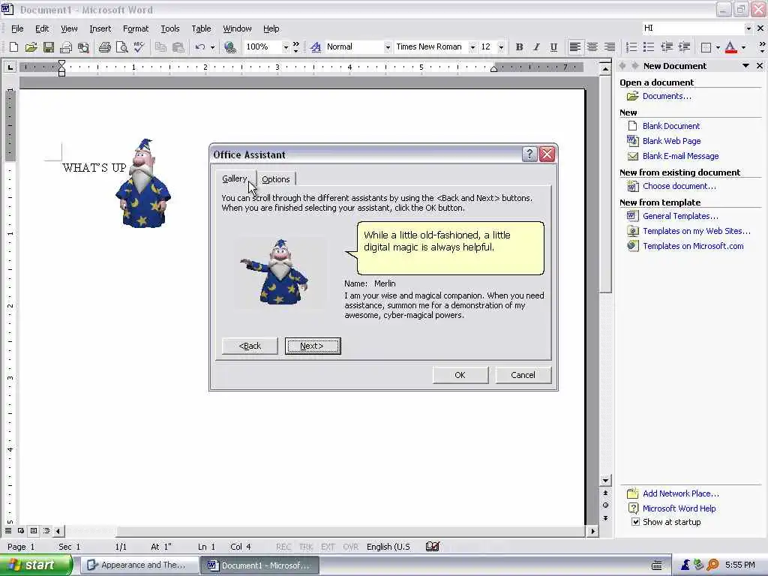Screen dimensions: 768x576
Task: Toggle underline formatting
Action: point(553,47)
